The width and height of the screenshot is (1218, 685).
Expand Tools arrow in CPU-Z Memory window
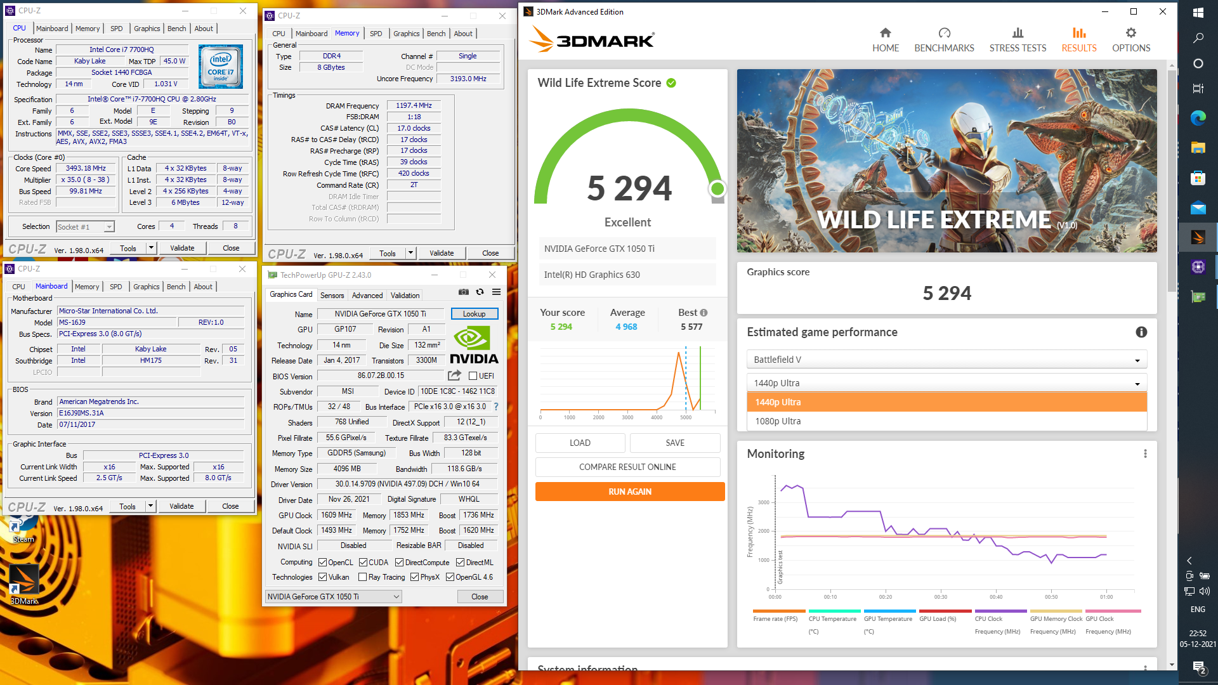(410, 253)
